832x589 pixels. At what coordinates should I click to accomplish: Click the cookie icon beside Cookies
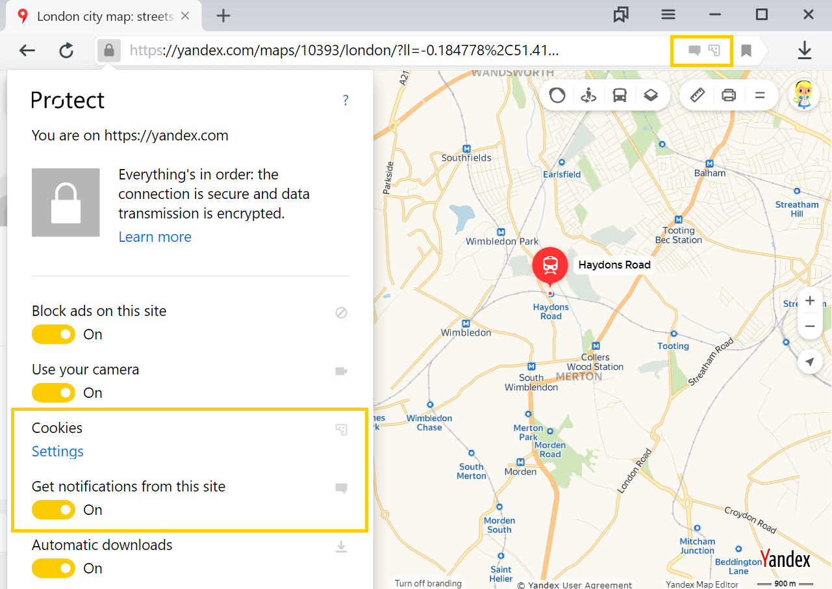341,429
